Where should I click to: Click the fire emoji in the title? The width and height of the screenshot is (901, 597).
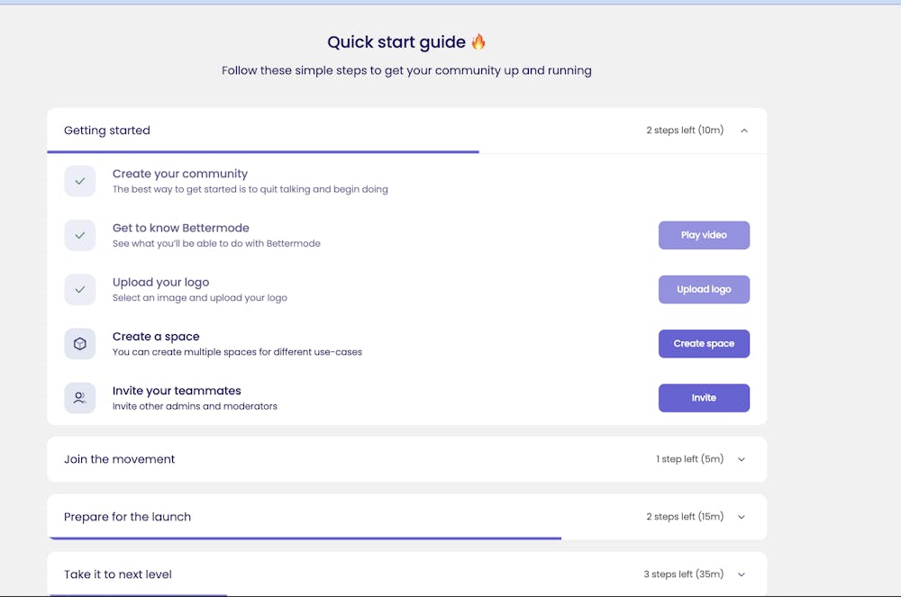(478, 41)
